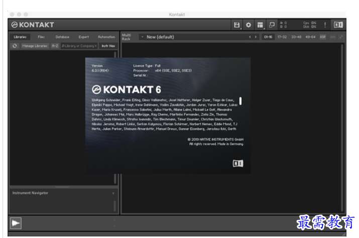359x238 pixels.
Task: Click the Instrument Navigator title
Action: pos(30,193)
